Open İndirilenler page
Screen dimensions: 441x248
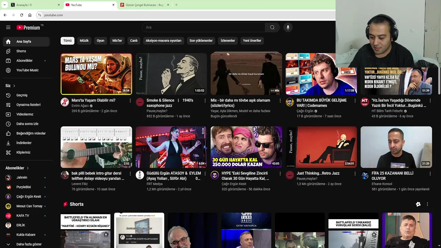point(26,143)
